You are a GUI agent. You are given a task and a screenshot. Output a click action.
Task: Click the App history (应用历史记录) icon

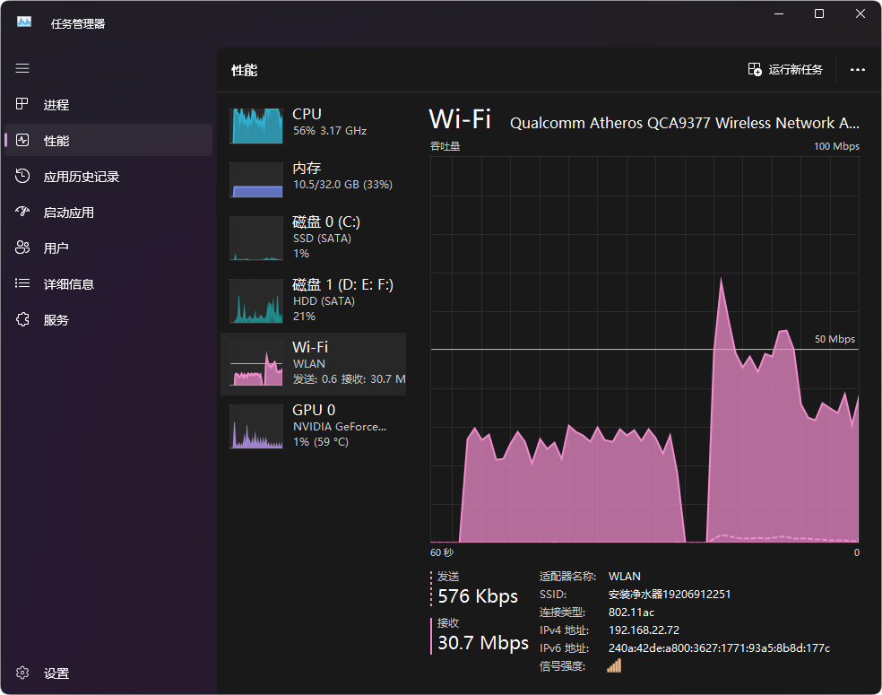(x=23, y=177)
